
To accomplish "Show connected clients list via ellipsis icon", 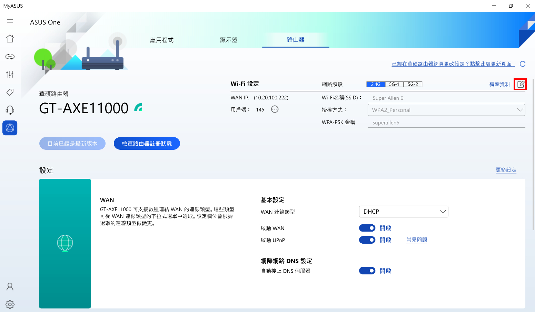I will [275, 109].
